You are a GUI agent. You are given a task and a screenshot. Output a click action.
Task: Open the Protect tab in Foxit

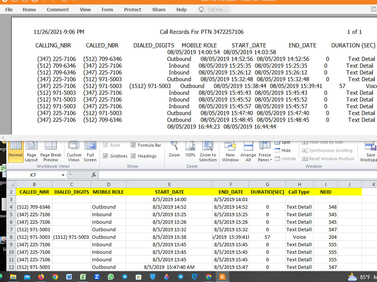[133, 10]
